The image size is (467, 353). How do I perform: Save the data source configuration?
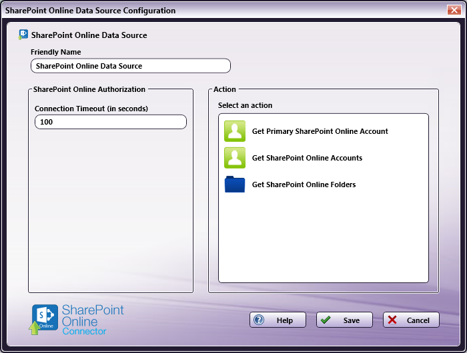(x=344, y=320)
